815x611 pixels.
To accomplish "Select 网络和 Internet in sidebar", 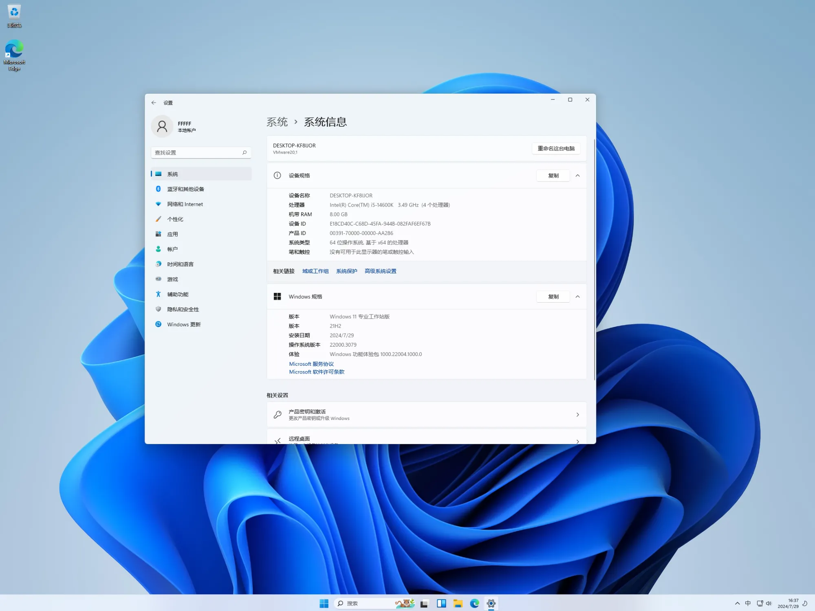I will pyautogui.click(x=185, y=204).
